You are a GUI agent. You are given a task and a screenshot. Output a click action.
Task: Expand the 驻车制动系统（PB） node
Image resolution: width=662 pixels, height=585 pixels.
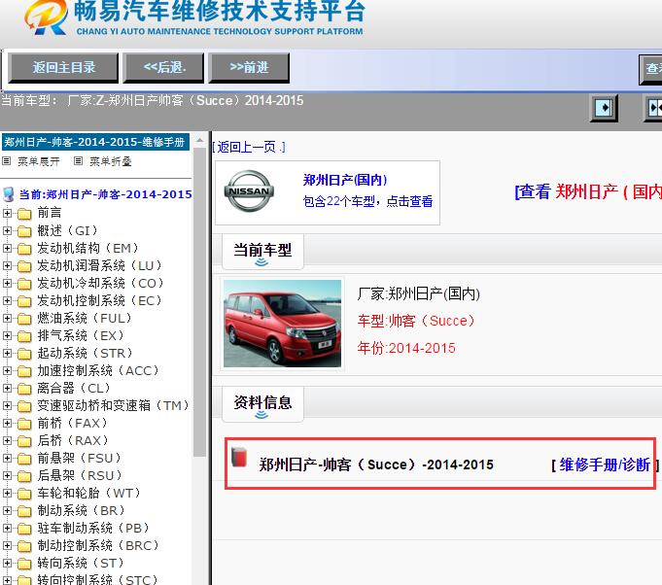(7, 528)
